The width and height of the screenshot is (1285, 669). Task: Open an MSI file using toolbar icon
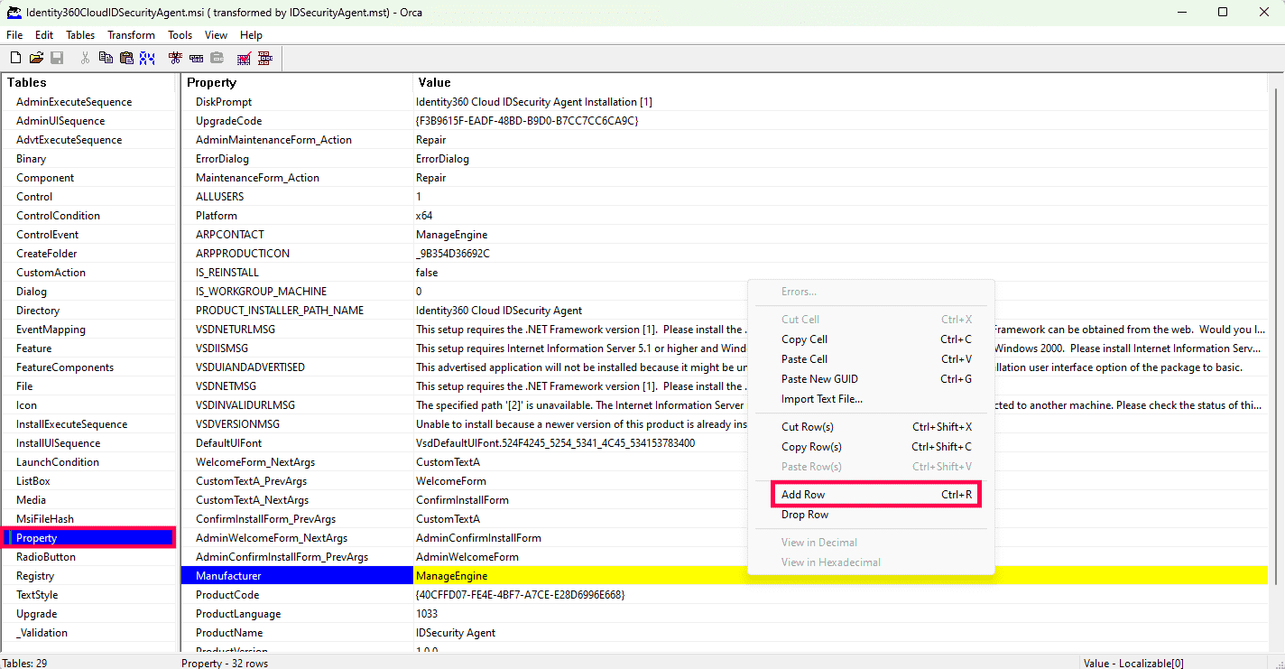[36, 57]
